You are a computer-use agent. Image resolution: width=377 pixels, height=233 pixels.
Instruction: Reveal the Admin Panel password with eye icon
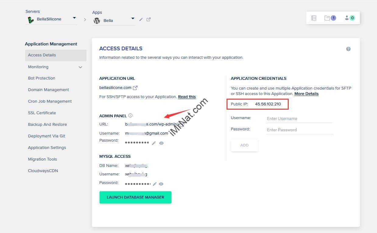point(161,143)
